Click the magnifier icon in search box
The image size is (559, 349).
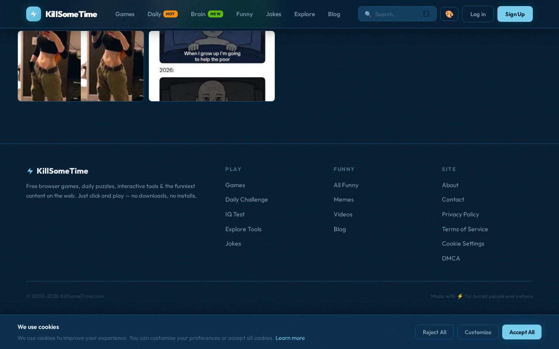[x=368, y=14]
